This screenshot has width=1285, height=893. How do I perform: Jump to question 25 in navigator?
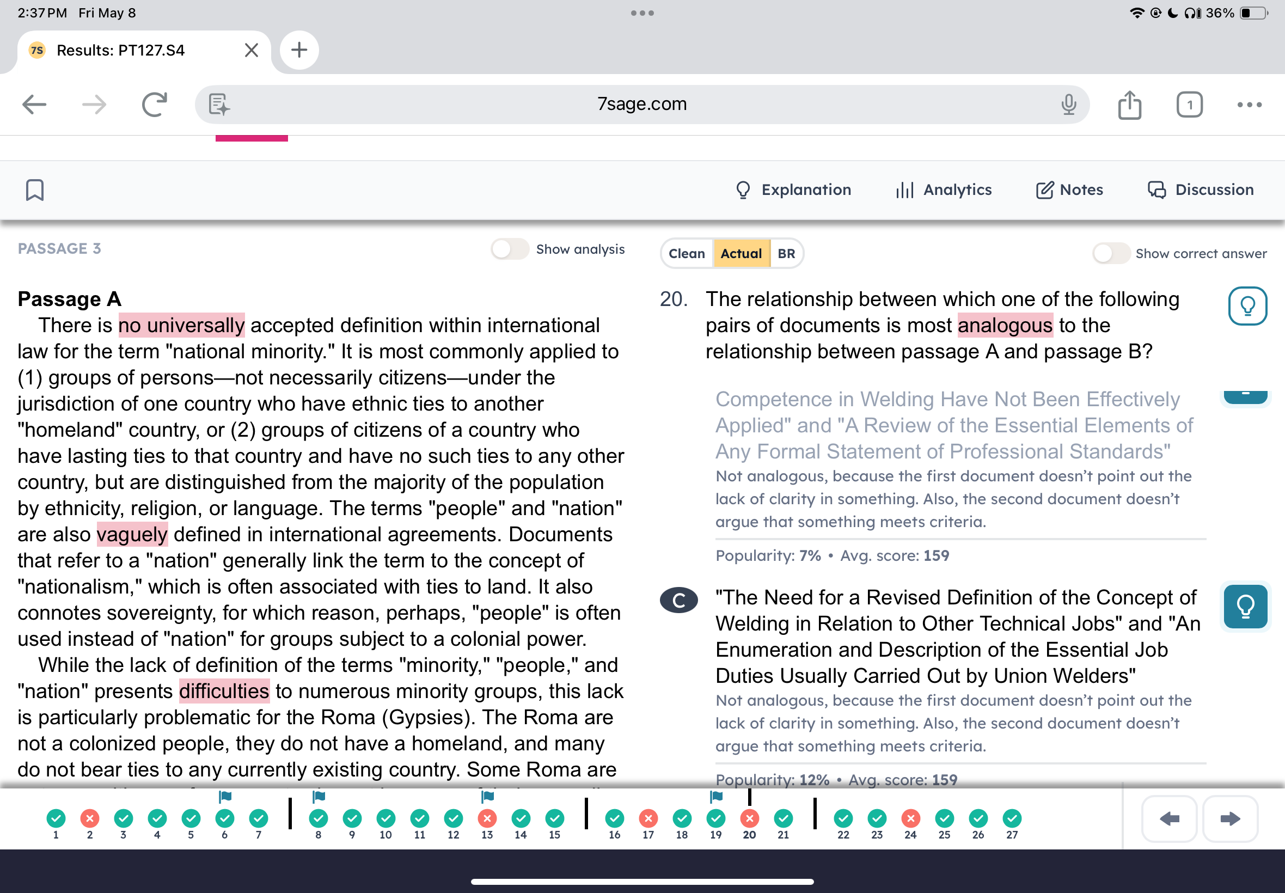pos(944,818)
